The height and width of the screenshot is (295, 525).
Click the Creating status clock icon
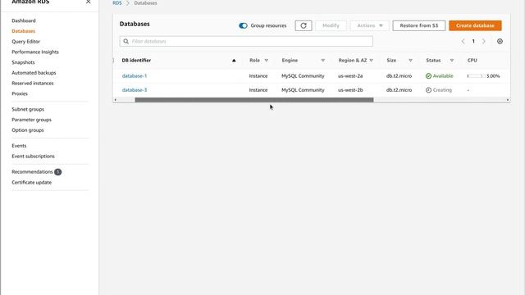point(428,90)
